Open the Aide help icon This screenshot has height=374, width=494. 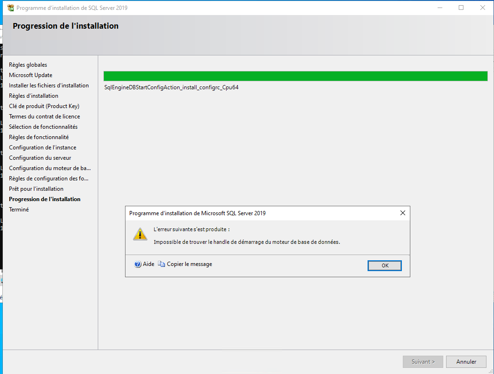(x=138, y=264)
